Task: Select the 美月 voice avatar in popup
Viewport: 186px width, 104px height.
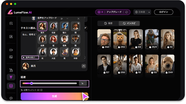Action: [42, 26]
